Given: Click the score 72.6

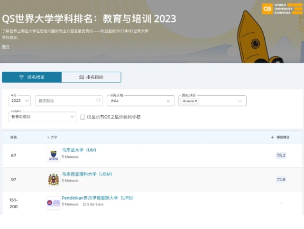Looking at the screenshot, I should click(x=281, y=179).
